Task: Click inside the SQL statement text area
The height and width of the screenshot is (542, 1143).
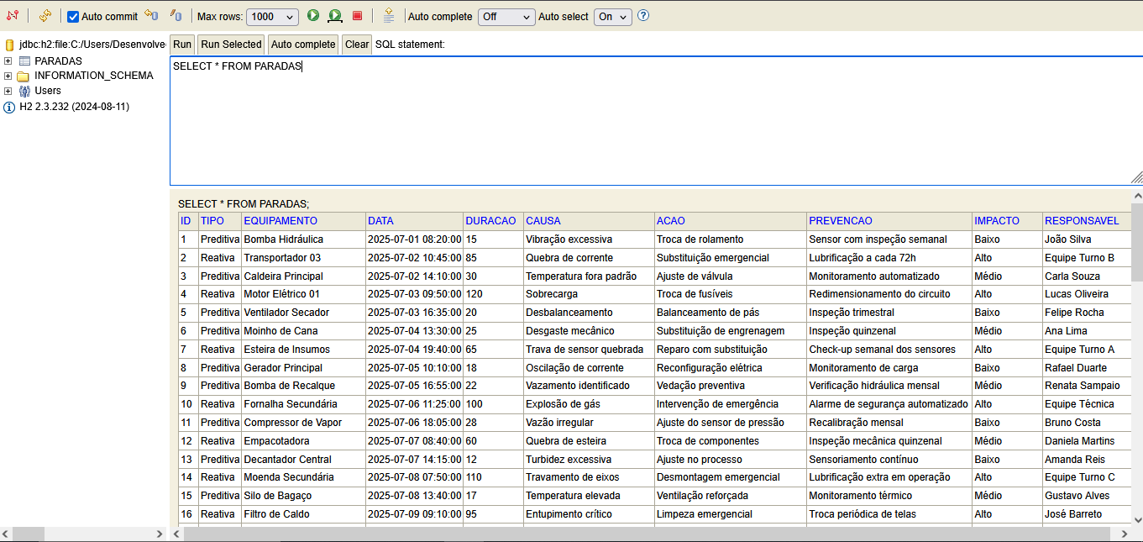Action: click(x=656, y=120)
